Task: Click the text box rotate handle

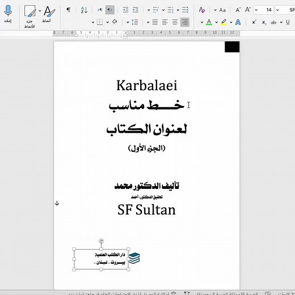Action: (101, 241)
